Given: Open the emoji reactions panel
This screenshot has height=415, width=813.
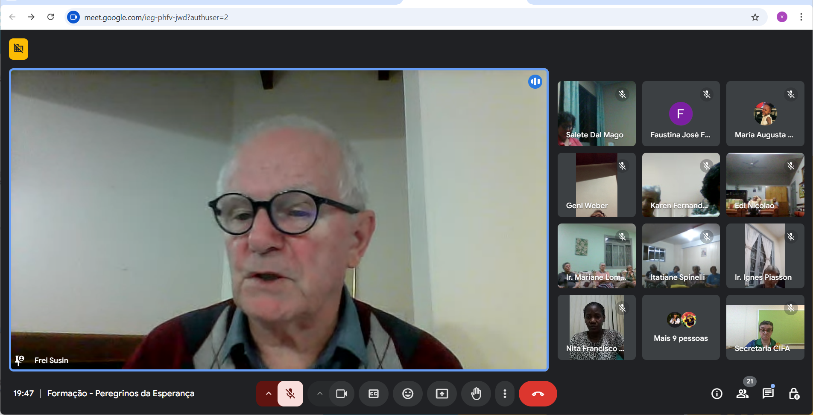Looking at the screenshot, I should tap(408, 394).
